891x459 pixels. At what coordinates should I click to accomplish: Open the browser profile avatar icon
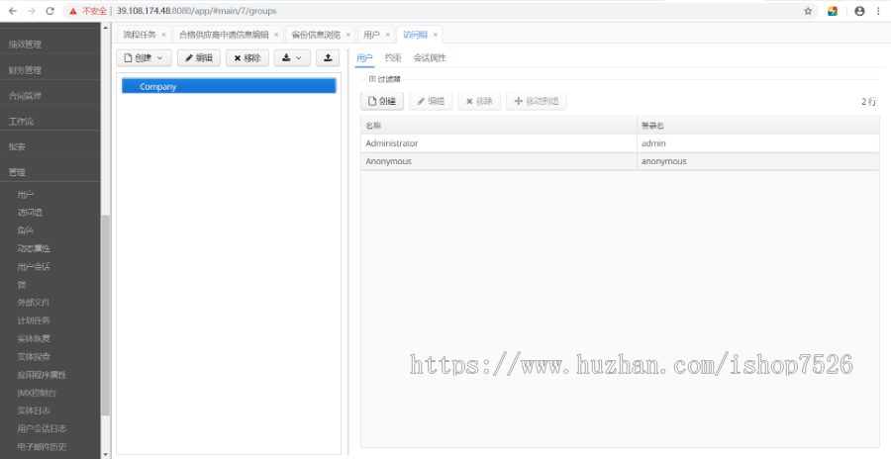tap(859, 11)
